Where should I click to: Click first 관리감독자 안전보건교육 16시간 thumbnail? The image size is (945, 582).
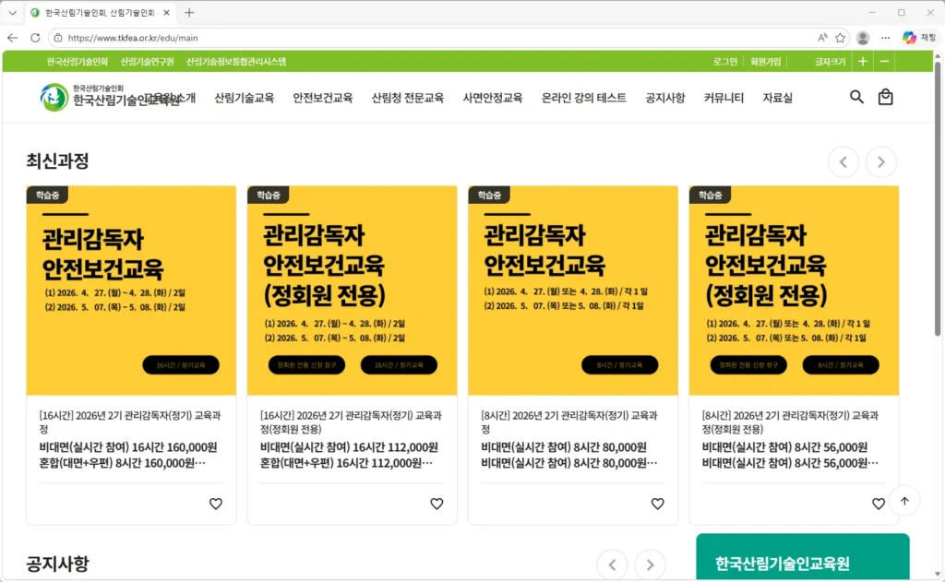[131, 291]
